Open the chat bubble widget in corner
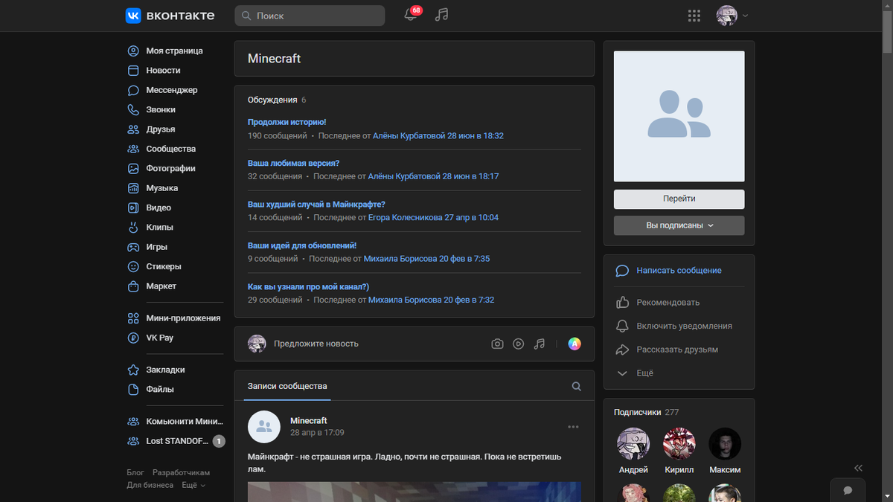The image size is (893, 502). coord(847,491)
